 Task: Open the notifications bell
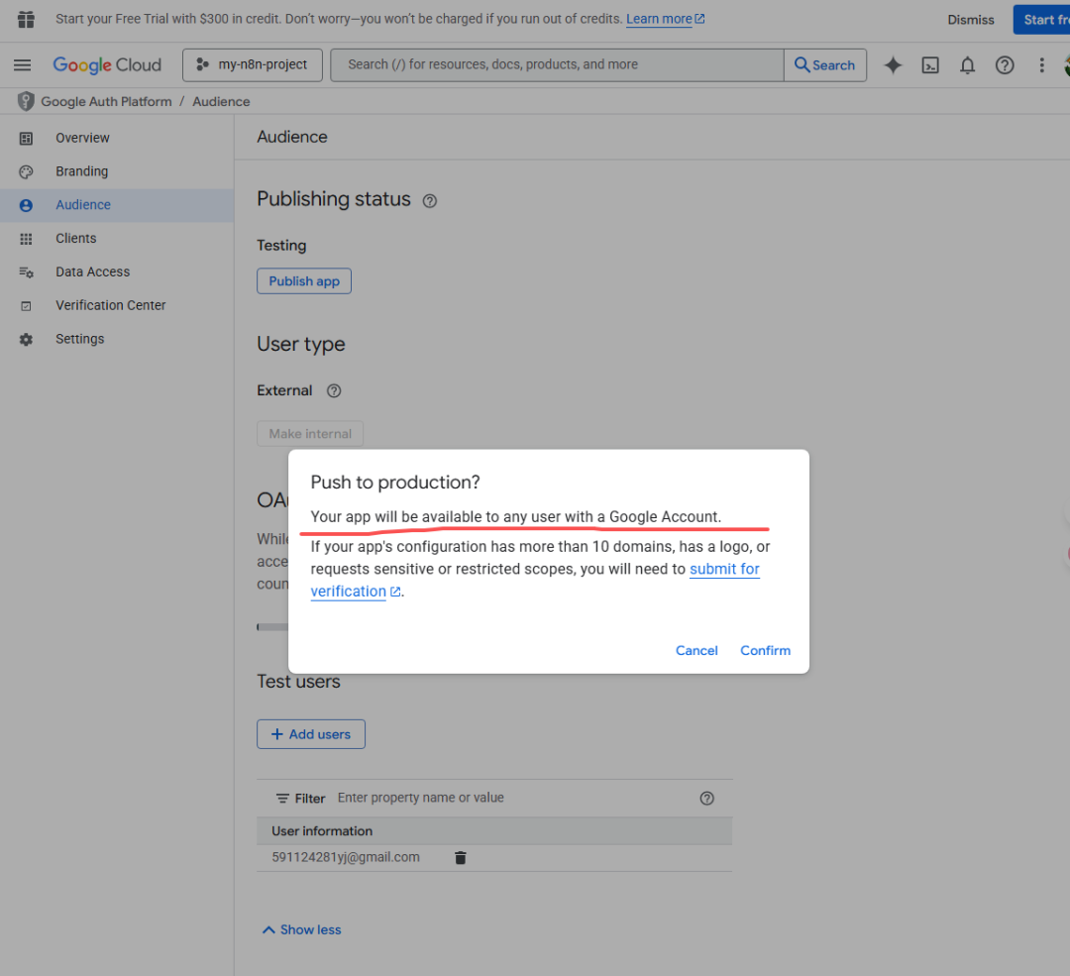coord(967,65)
